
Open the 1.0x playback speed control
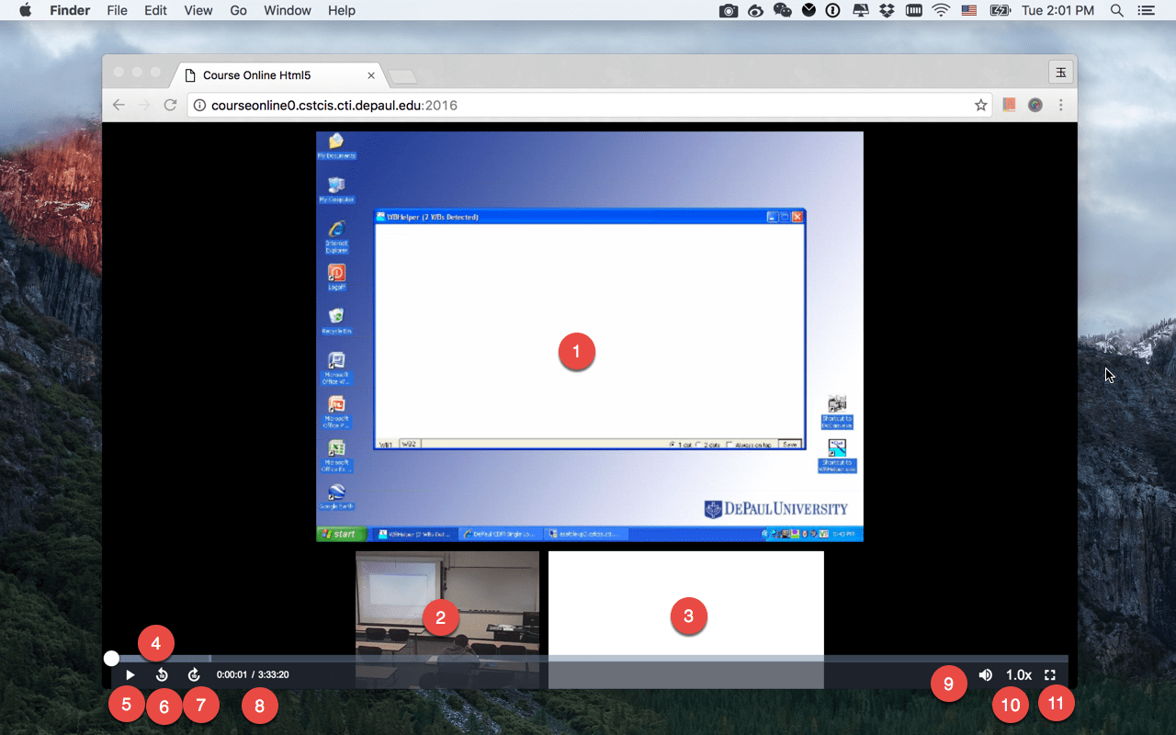pos(1019,674)
